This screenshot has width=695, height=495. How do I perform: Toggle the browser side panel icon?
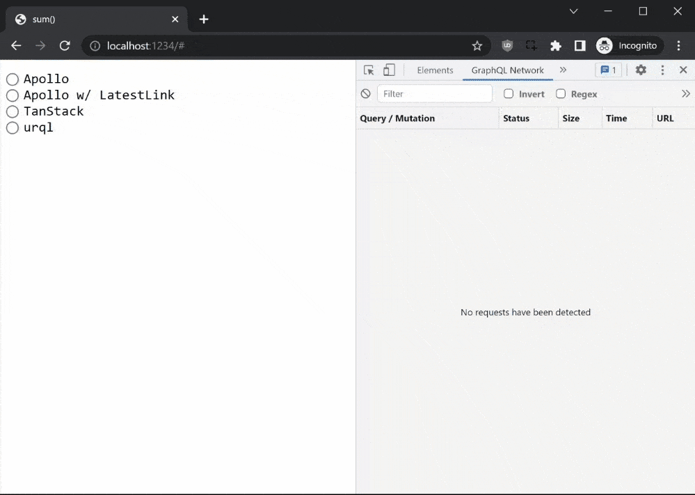click(580, 46)
